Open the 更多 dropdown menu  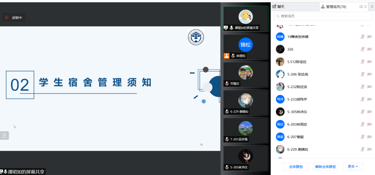click(353, 167)
